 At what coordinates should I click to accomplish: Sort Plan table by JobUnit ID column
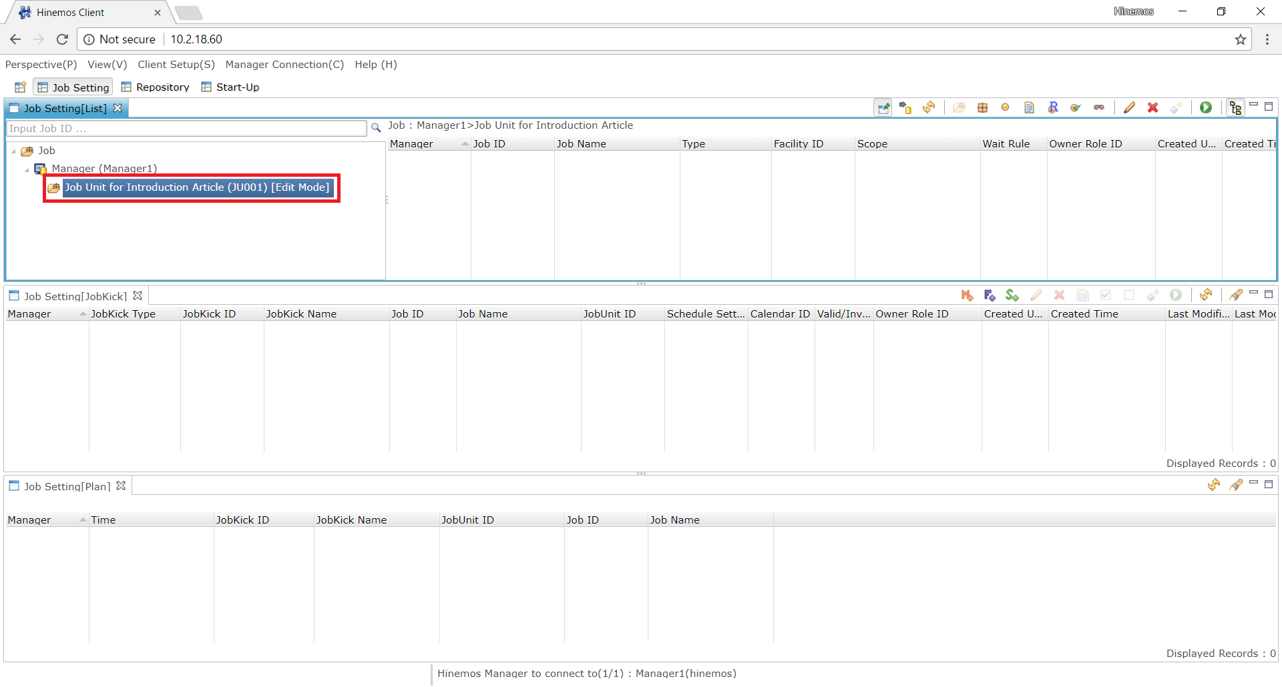click(x=501, y=520)
